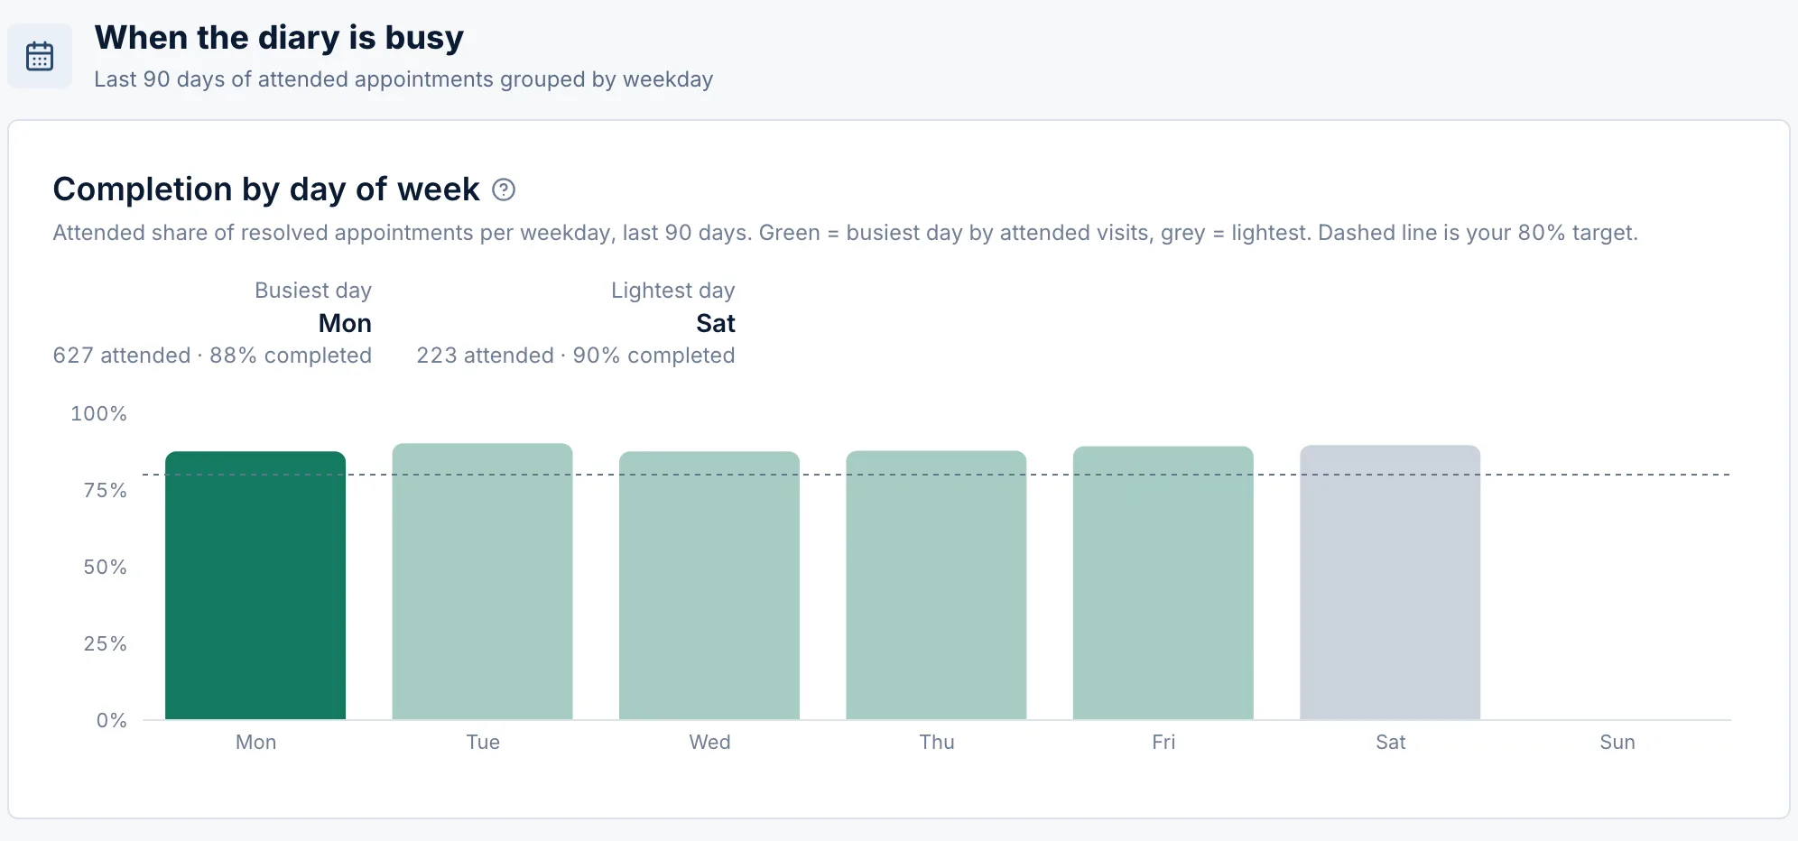Click the 25% y-axis label

106,643
